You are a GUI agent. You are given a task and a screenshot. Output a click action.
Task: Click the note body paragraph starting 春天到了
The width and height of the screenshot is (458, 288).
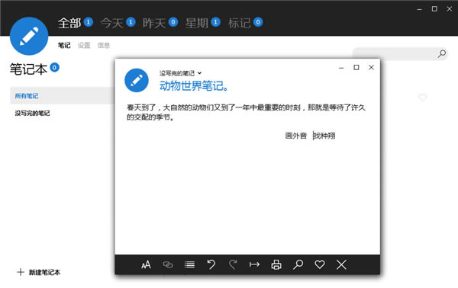(246, 112)
